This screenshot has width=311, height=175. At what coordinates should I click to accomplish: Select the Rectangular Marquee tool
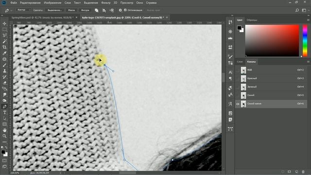pos(4,29)
